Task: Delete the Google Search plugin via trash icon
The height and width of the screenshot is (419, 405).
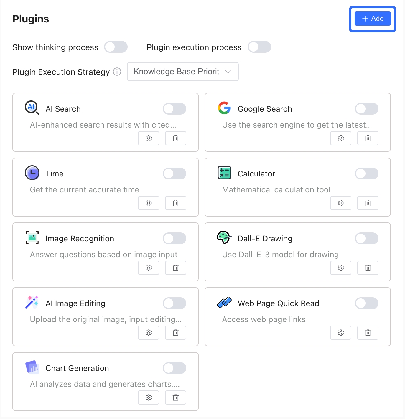Action: point(368,138)
